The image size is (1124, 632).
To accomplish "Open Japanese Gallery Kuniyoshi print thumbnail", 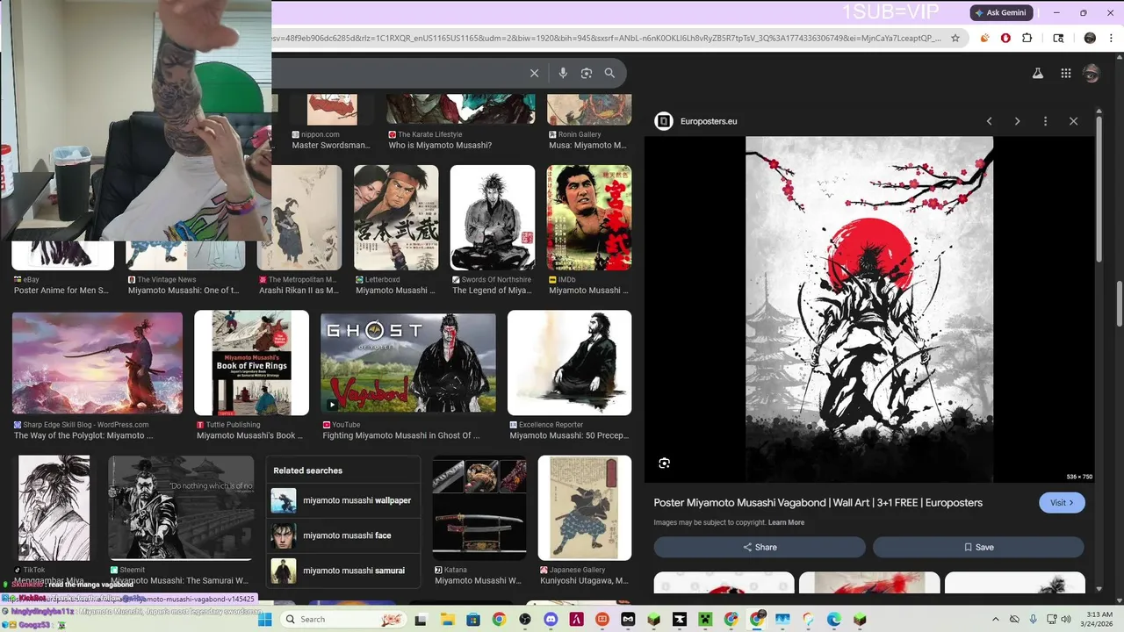I will (x=585, y=507).
